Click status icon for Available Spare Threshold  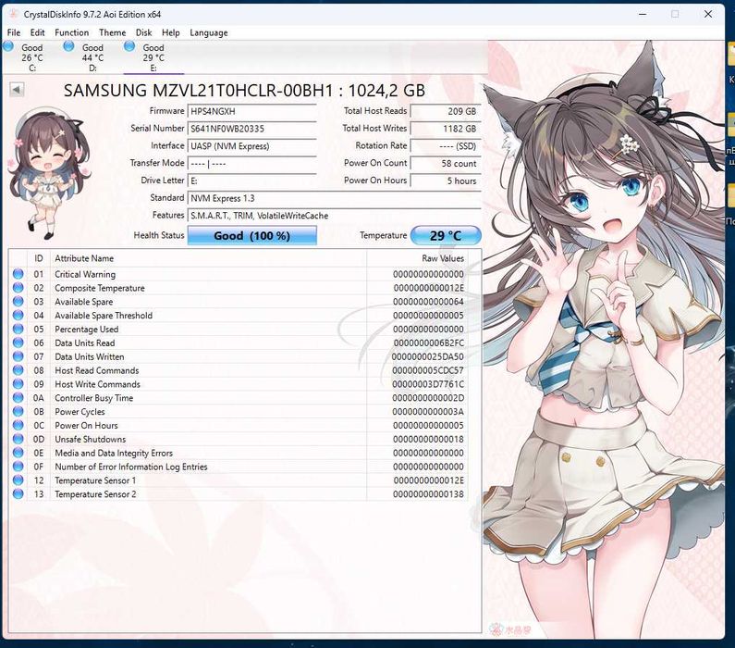(18, 315)
